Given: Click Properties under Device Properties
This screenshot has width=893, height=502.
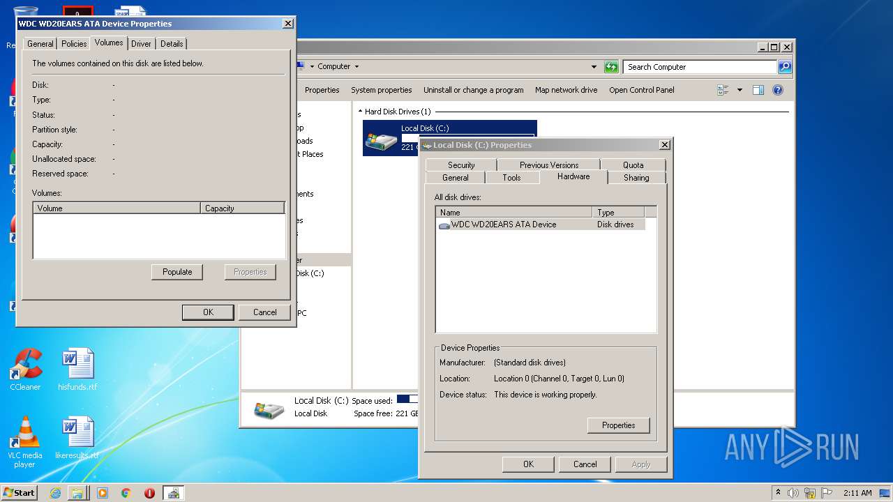Looking at the screenshot, I should click(x=618, y=425).
